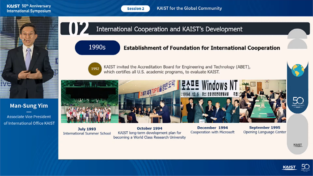The width and height of the screenshot is (313, 176).
Task: Click 'KAIST long-term development plan' caption
Action: (149, 135)
